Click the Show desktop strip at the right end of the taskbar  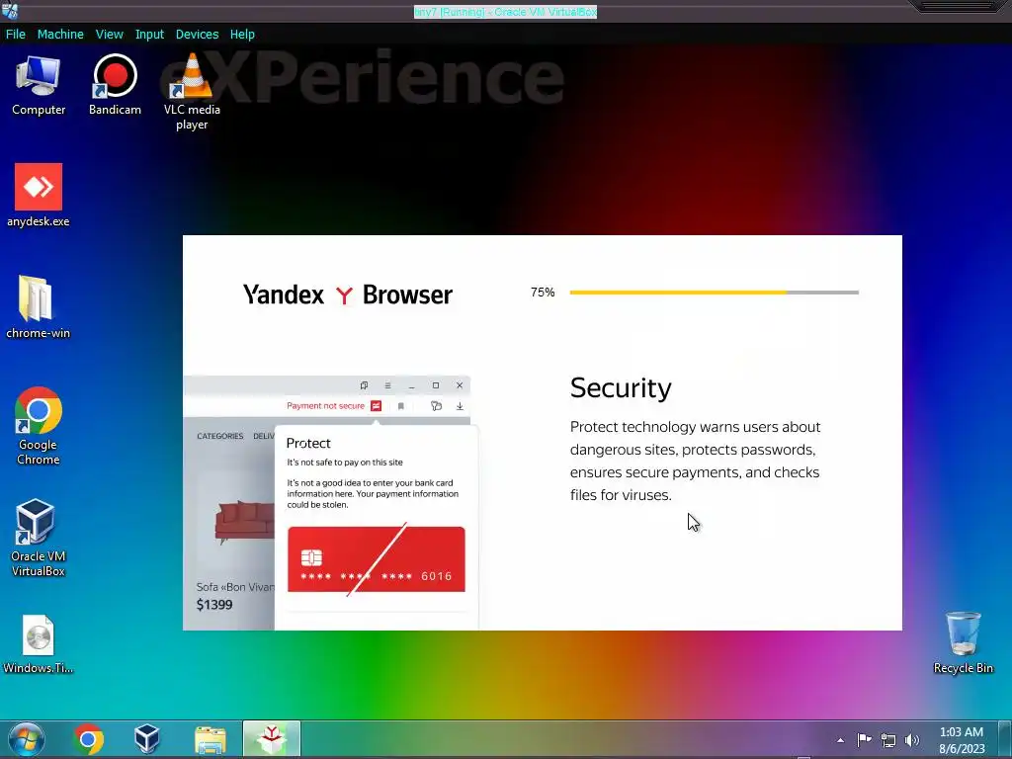click(1004, 739)
